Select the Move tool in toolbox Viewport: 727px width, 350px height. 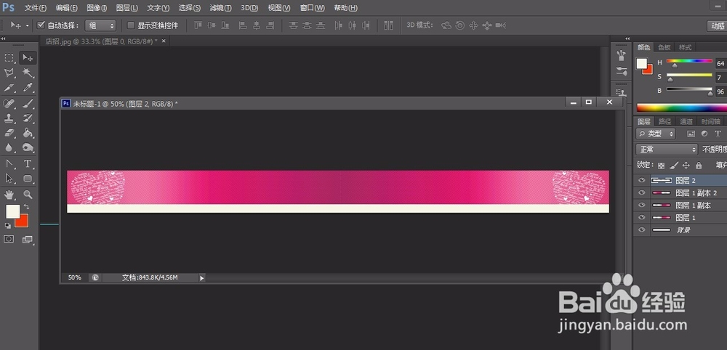point(28,58)
